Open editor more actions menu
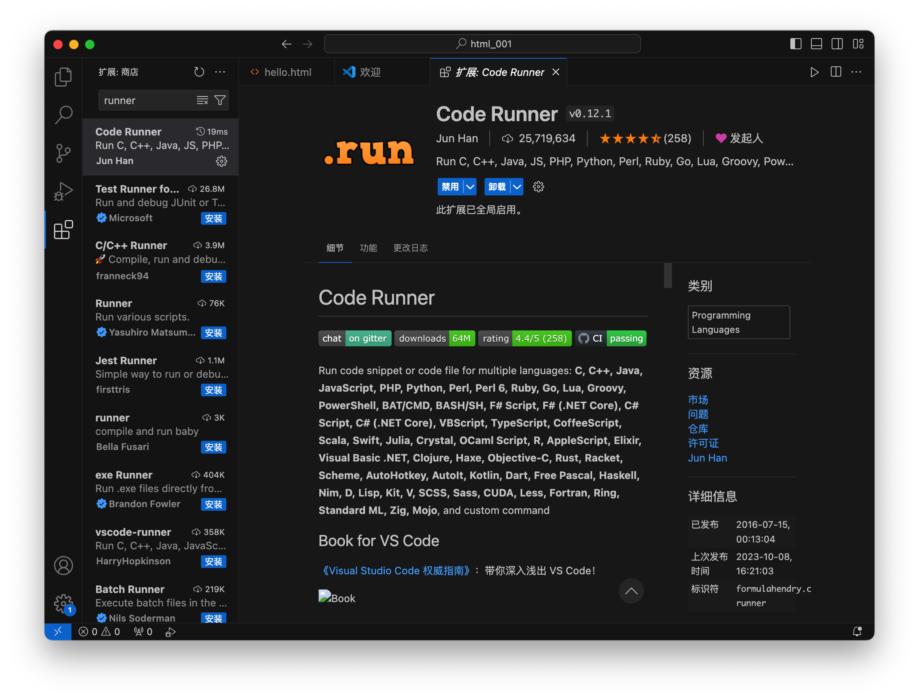The height and width of the screenshot is (699, 919). [x=856, y=72]
